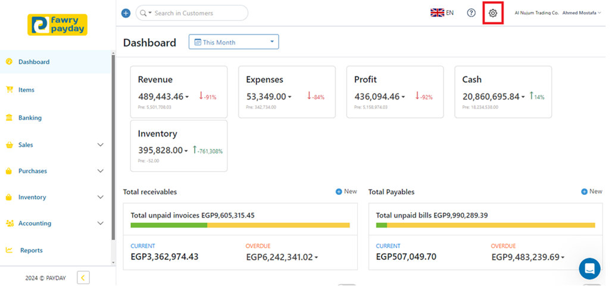Viewport: 615px width, 289px height.
Task: Open the This Month period dropdown
Action: click(233, 42)
